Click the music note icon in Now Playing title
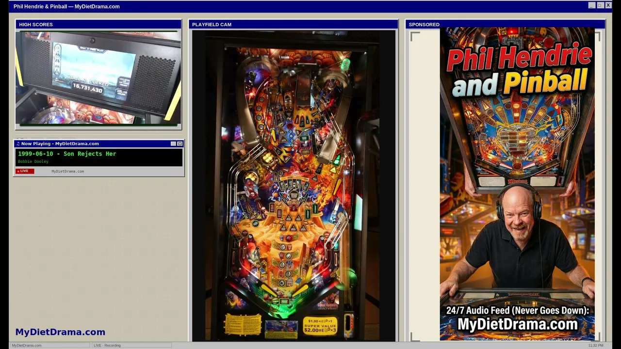 (x=18, y=143)
